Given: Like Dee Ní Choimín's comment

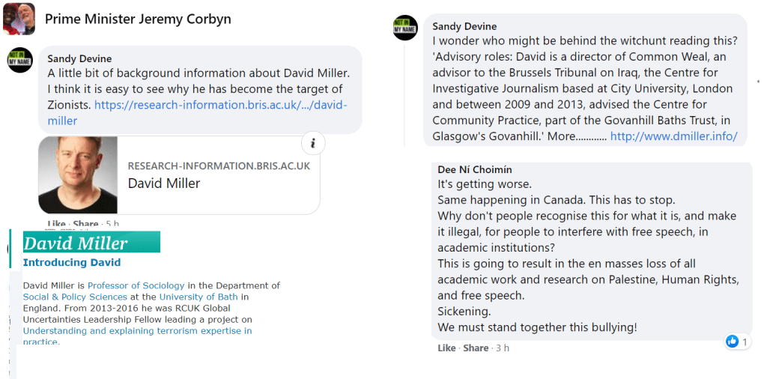Looking at the screenshot, I should tap(446, 348).
